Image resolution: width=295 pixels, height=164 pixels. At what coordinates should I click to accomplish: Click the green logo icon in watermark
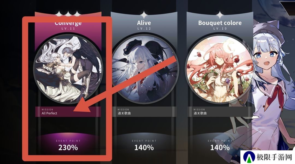click(x=249, y=157)
